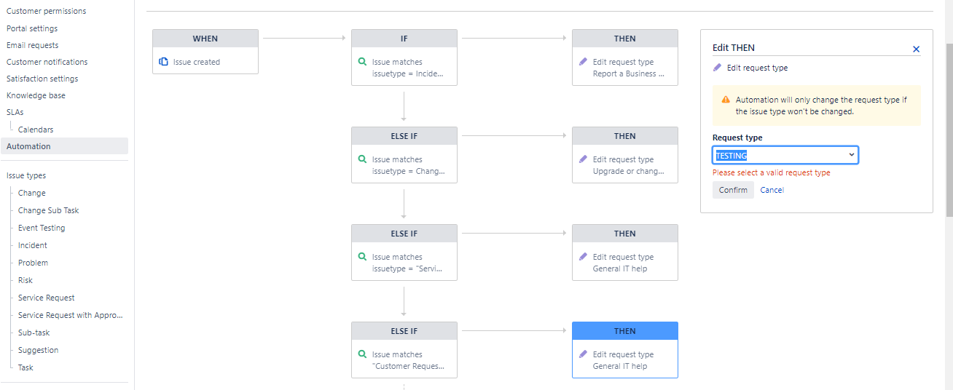Click the pencil icon for Upgrade or chang… edit
This screenshot has width=953, height=390.
pyautogui.click(x=583, y=159)
